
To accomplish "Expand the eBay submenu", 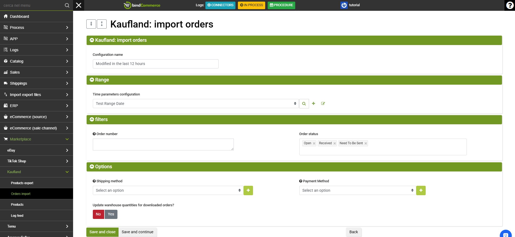I will (x=37, y=150).
